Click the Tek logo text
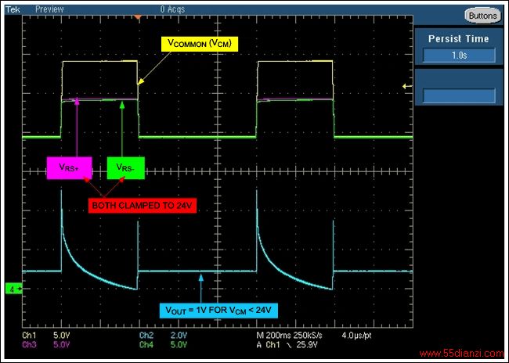Image resolution: width=509 pixels, height=363 pixels. 13,9
